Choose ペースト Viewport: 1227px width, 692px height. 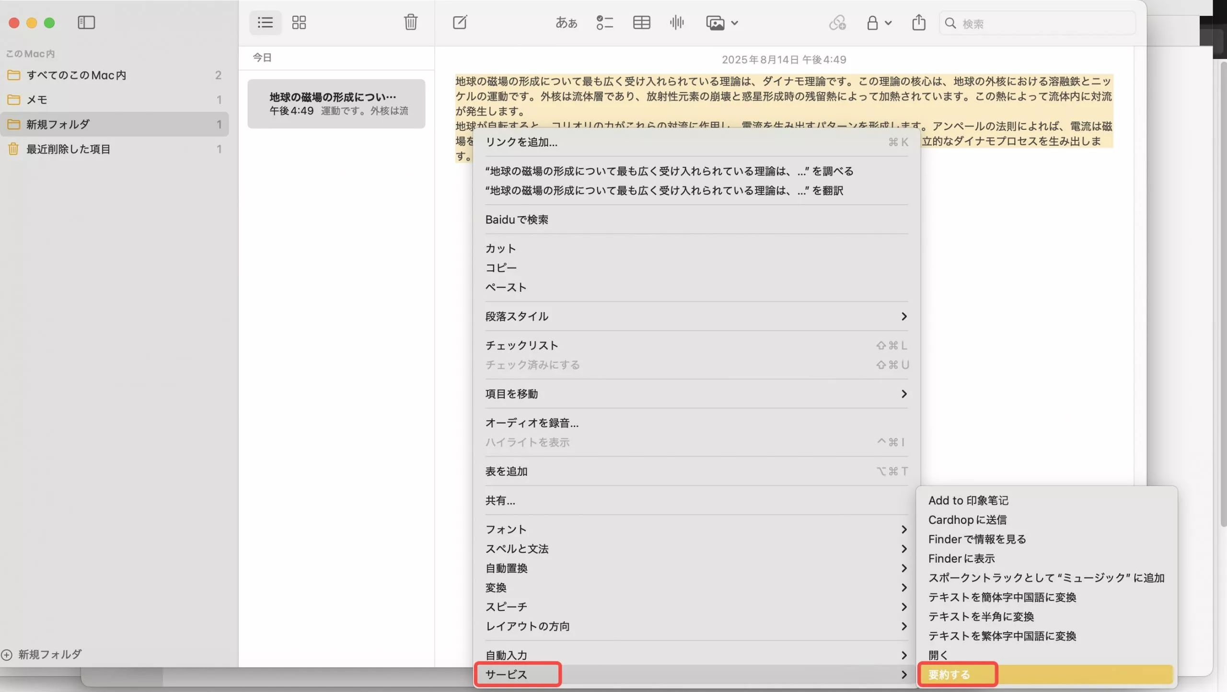click(696, 288)
